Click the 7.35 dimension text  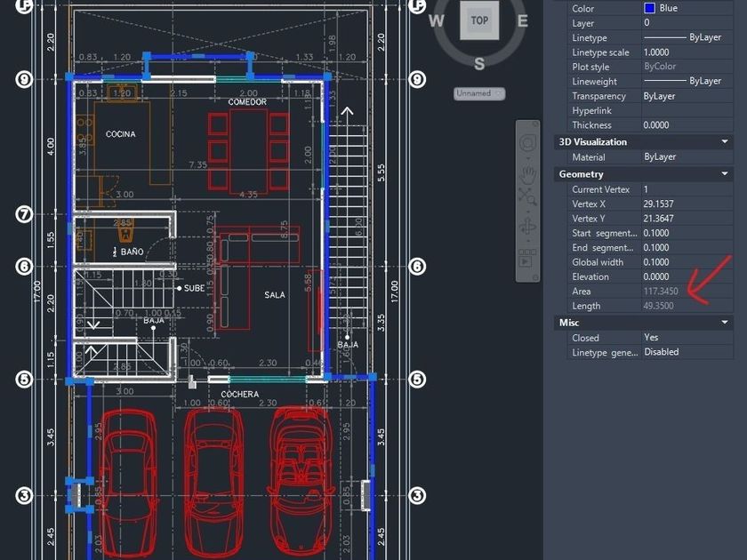click(197, 164)
